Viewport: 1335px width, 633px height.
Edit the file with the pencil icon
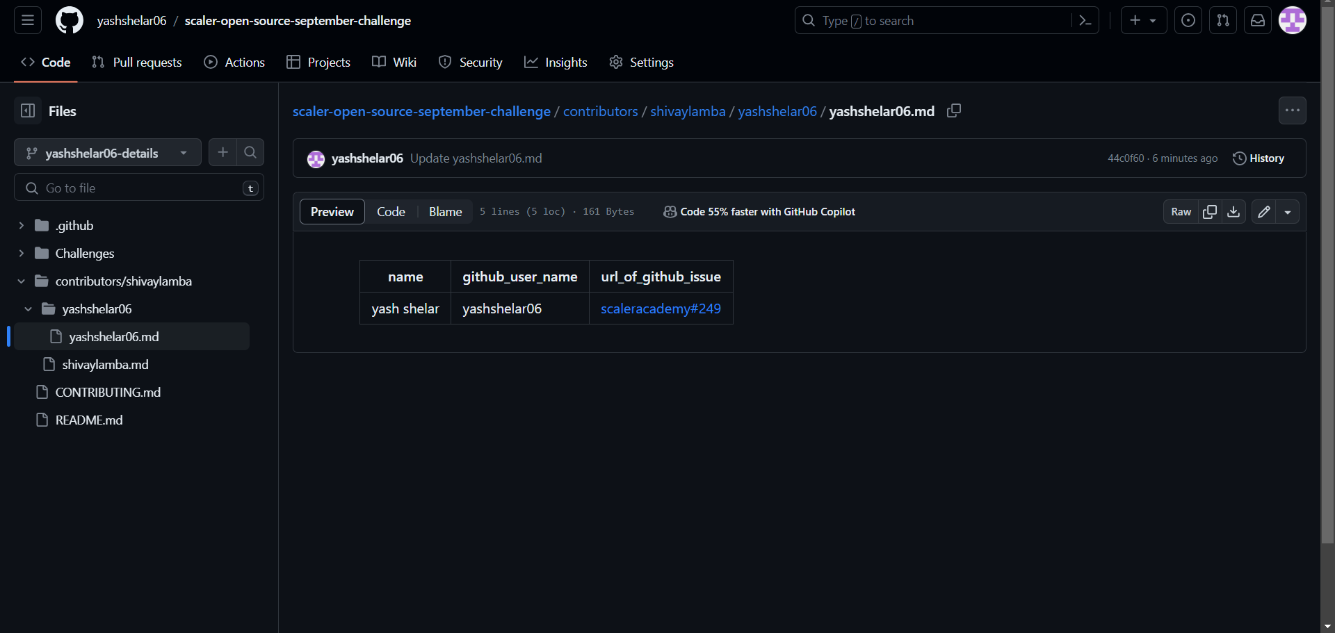click(x=1263, y=211)
